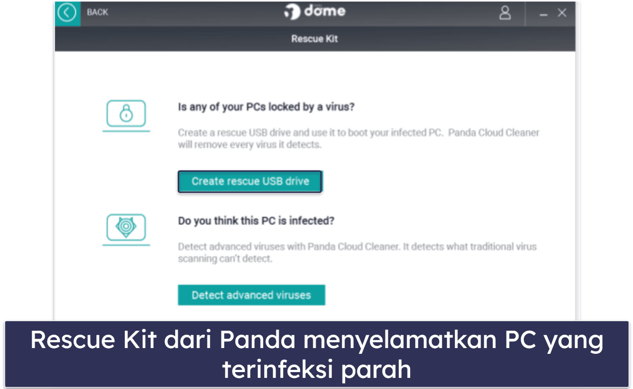Viewport: 633px width, 389px height.
Task: Click Detect advanced viruses button
Action: click(251, 295)
